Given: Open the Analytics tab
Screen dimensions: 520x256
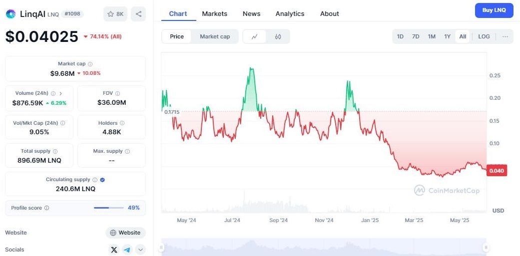Looking at the screenshot, I should (x=290, y=14).
